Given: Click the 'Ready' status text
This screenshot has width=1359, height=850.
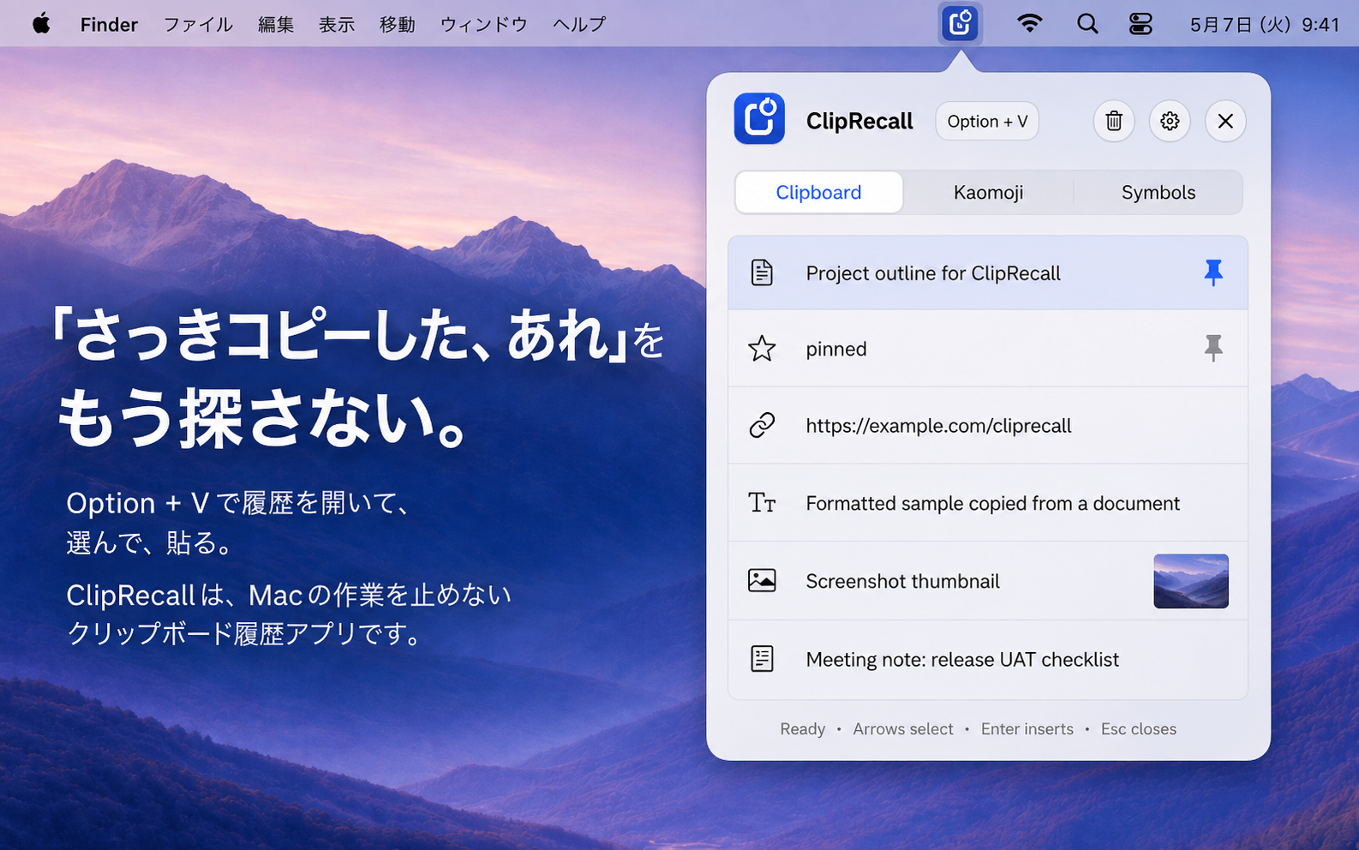Looking at the screenshot, I should 802,729.
